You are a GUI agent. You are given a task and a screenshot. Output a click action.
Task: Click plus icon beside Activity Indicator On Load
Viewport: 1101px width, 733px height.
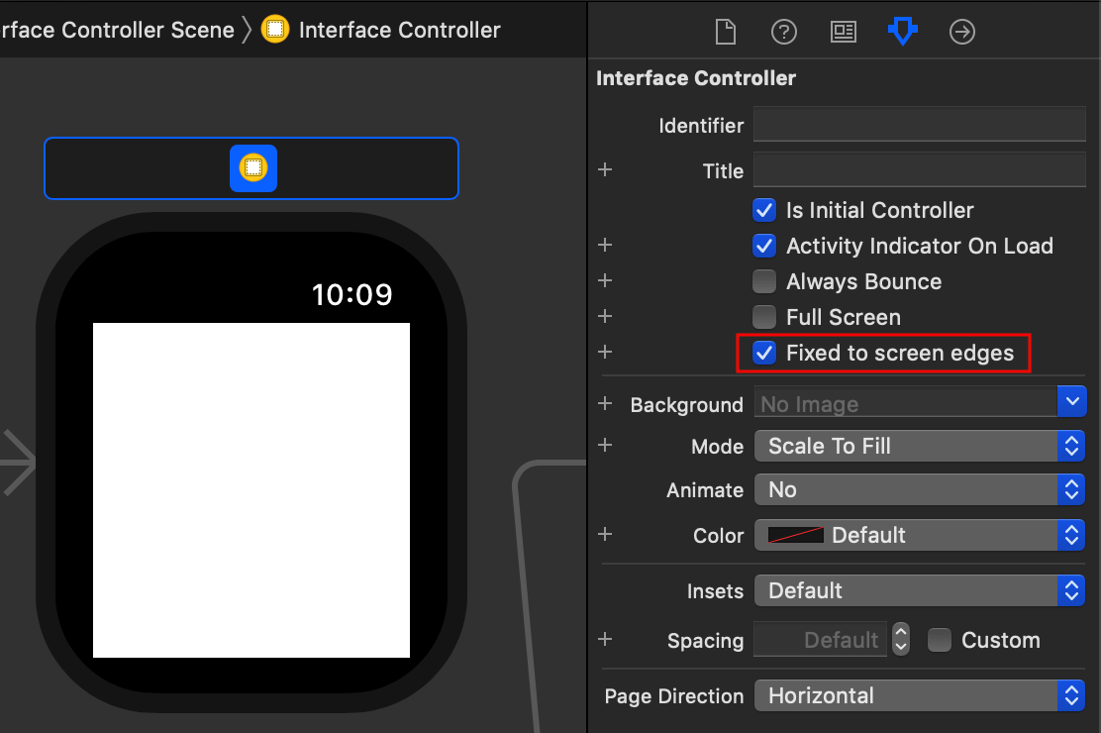coord(605,245)
